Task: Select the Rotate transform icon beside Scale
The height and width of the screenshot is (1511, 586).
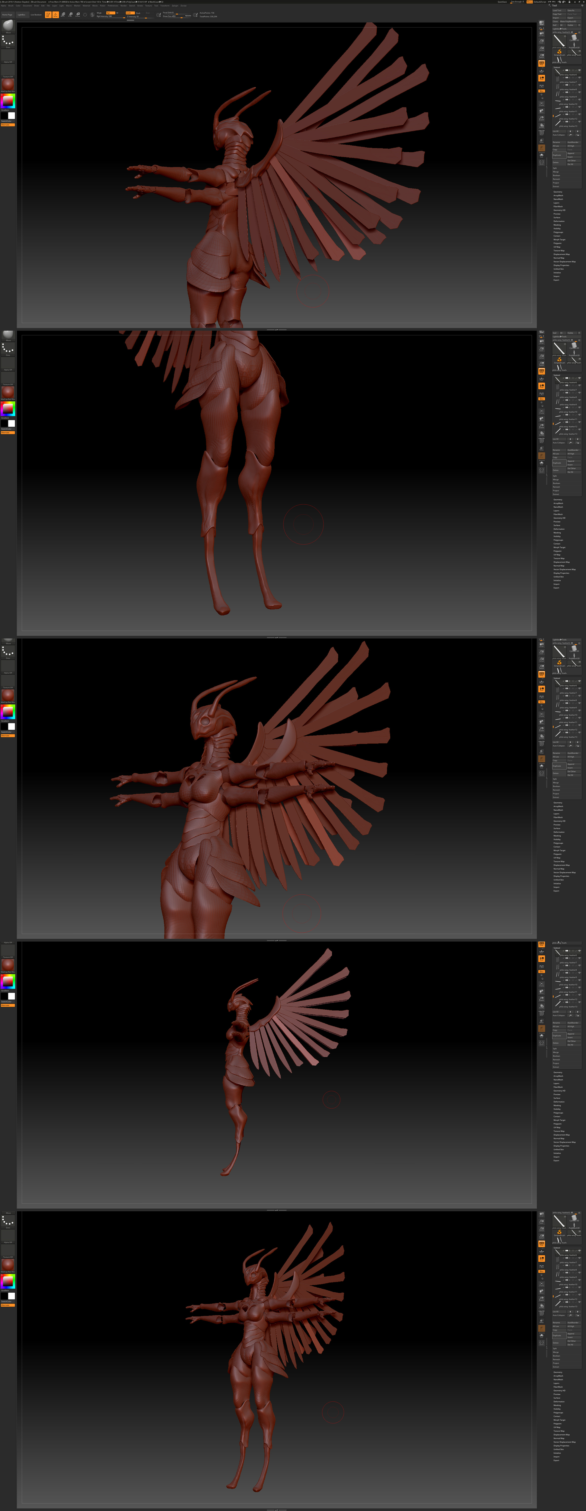Action: (77, 15)
